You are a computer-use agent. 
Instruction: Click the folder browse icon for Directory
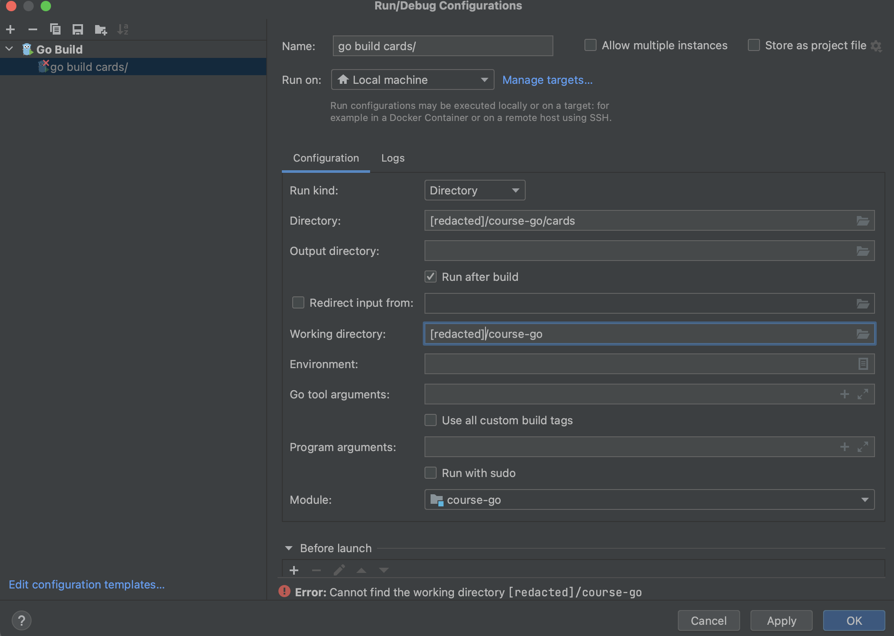click(x=863, y=220)
